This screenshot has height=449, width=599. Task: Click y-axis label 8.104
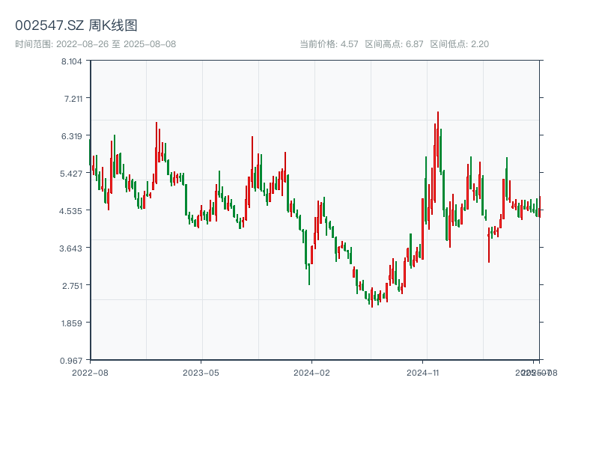(x=72, y=61)
